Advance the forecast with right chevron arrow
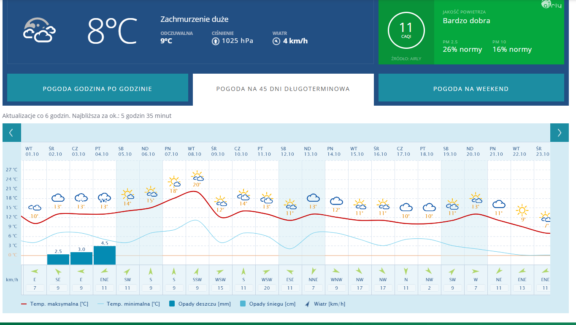The image size is (576, 325). click(x=559, y=133)
